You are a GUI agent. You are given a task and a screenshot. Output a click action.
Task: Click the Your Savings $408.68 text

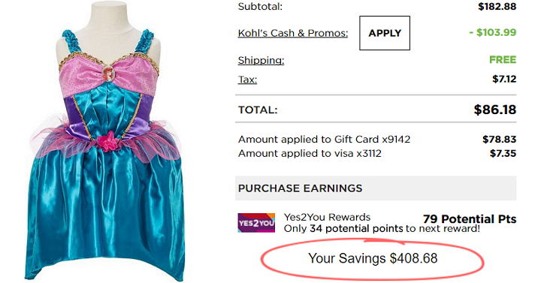373,258
